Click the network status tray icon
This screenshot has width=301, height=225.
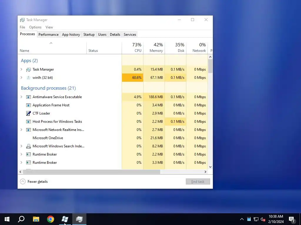pyautogui.click(x=256, y=219)
